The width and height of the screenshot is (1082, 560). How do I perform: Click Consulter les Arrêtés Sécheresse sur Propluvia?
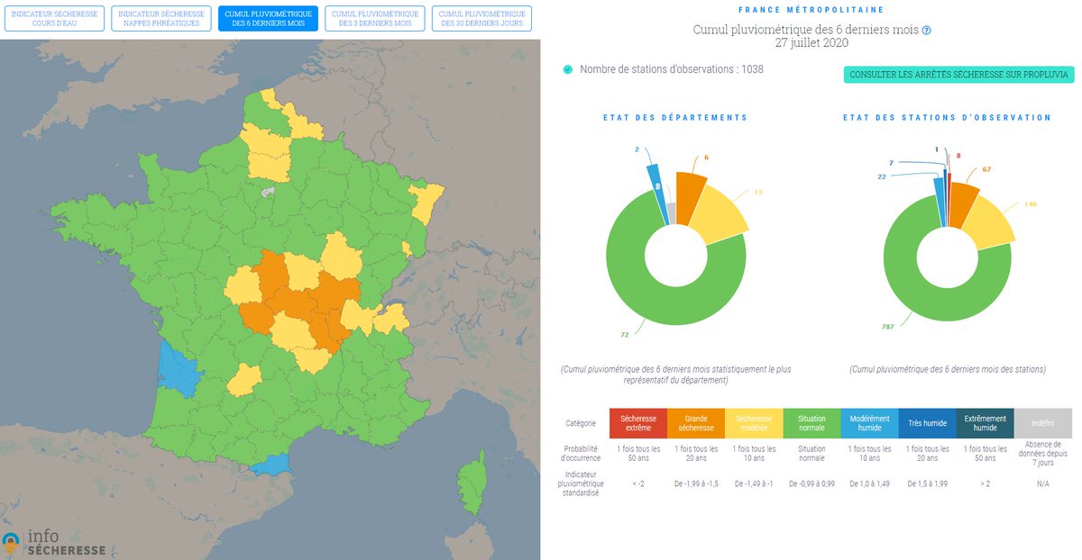958,75
